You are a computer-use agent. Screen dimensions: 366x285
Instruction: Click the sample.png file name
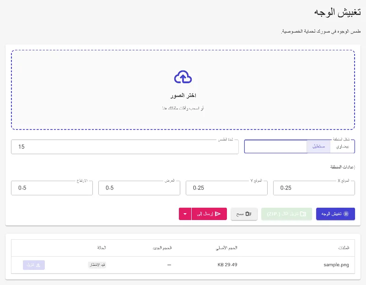coord(336,265)
